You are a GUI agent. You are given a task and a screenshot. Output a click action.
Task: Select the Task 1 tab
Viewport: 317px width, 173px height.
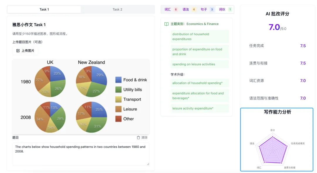coord(44,9)
